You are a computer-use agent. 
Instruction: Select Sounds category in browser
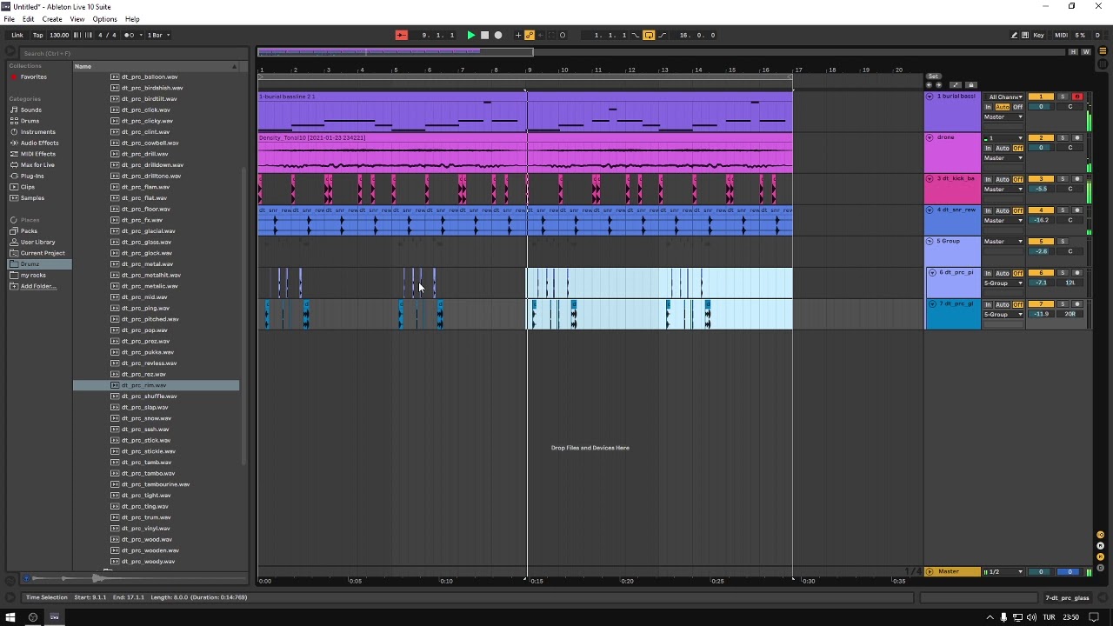click(30, 110)
